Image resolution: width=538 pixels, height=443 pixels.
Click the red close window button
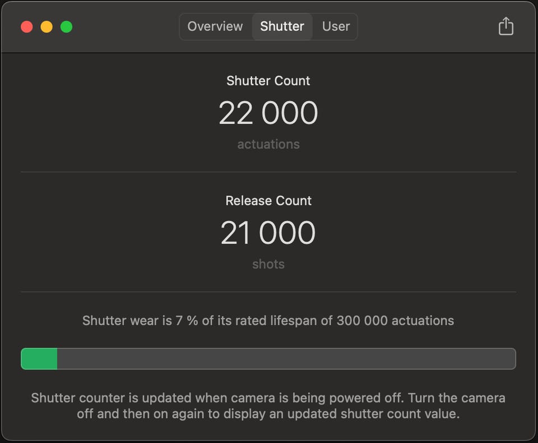click(27, 26)
